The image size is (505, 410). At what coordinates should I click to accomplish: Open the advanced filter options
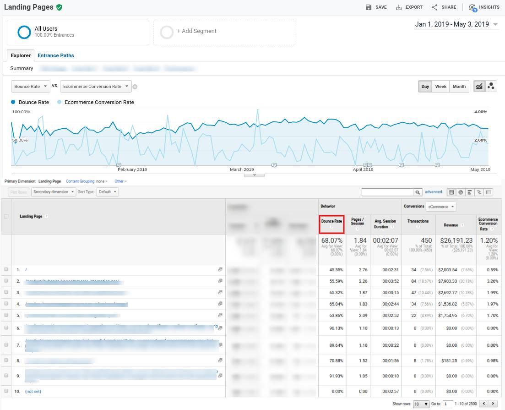click(433, 191)
